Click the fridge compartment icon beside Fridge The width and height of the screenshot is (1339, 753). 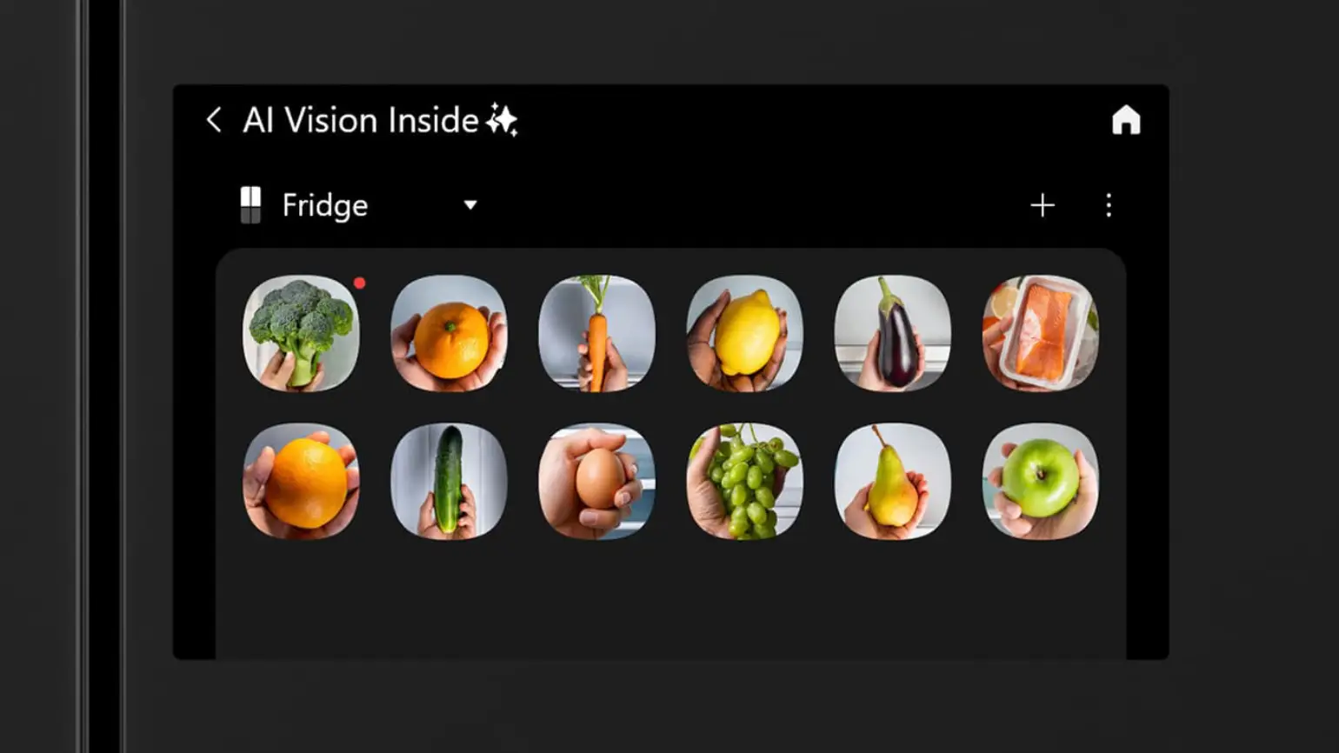250,205
